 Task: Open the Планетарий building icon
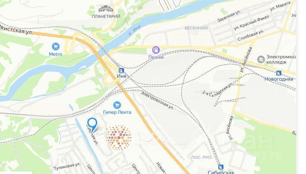point(106,9)
